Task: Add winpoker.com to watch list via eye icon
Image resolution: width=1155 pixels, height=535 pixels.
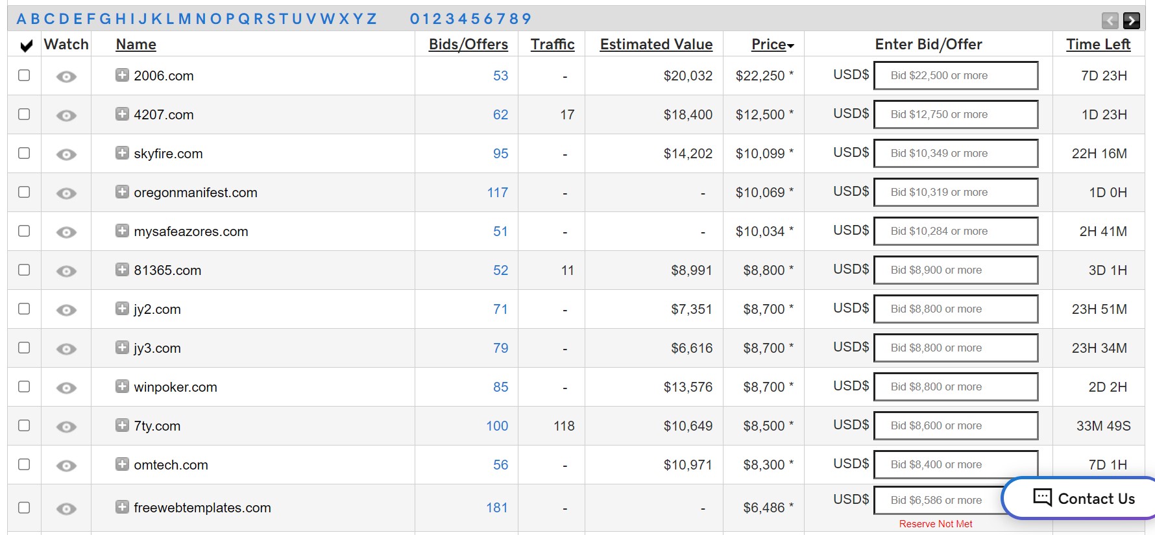Action: (66, 388)
